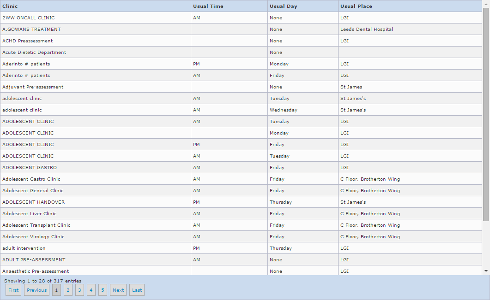Click the First page button

(x=13, y=290)
